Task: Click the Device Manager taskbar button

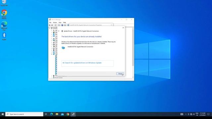Action: point(73,114)
